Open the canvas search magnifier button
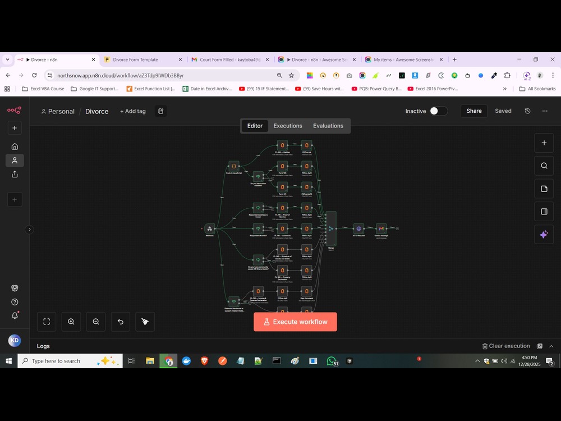The image size is (561, 421). pyautogui.click(x=544, y=166)
